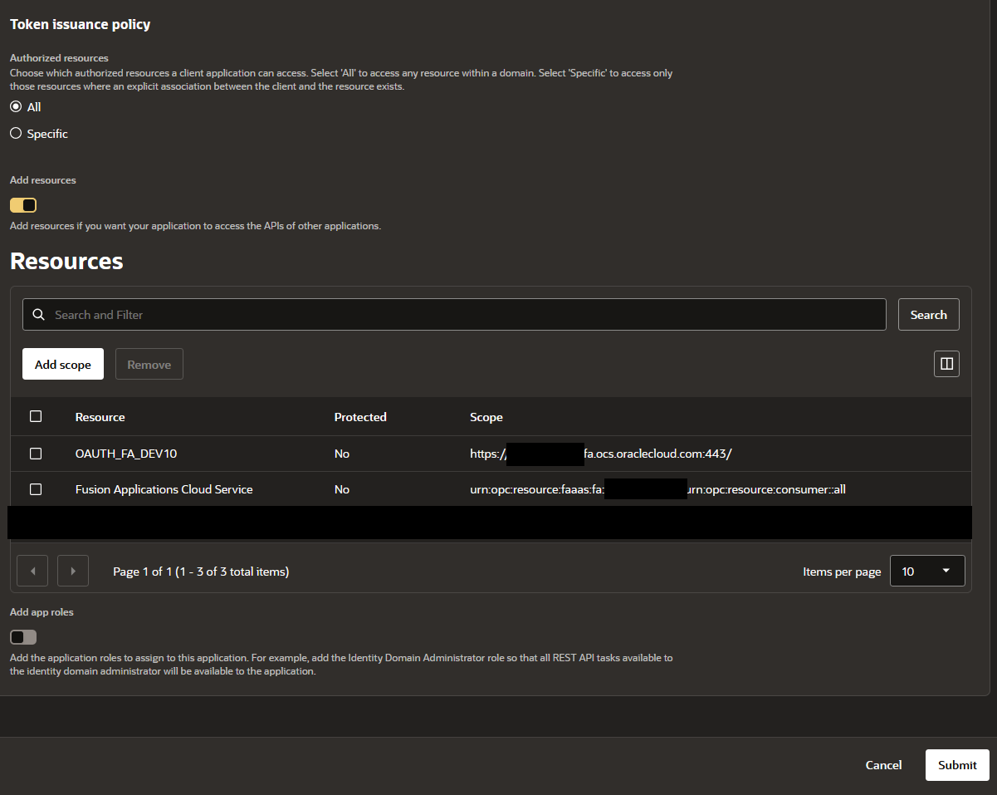Click Submit to save the policy
Image resolution: width=997 pixels, height=795 pixels.
point(957,765)
